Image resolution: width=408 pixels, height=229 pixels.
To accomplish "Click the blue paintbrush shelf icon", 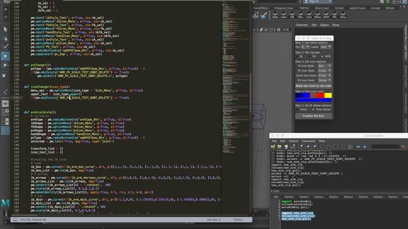I will coord(264,15).
